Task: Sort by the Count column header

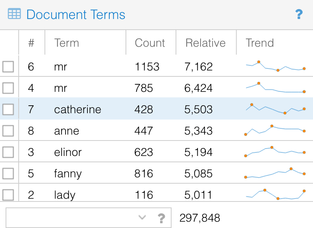Action: 150,43
